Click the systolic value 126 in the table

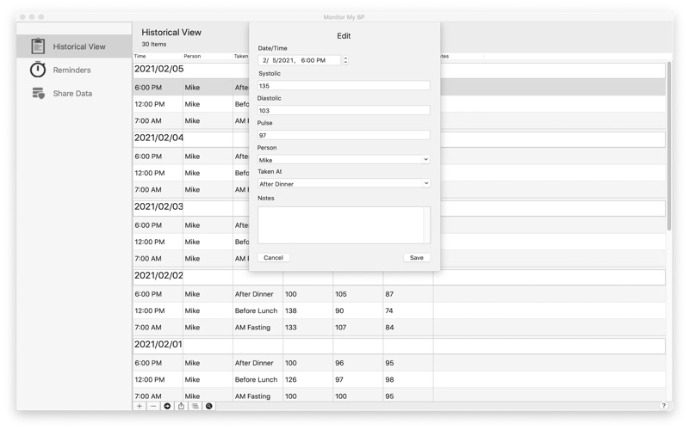291,379
